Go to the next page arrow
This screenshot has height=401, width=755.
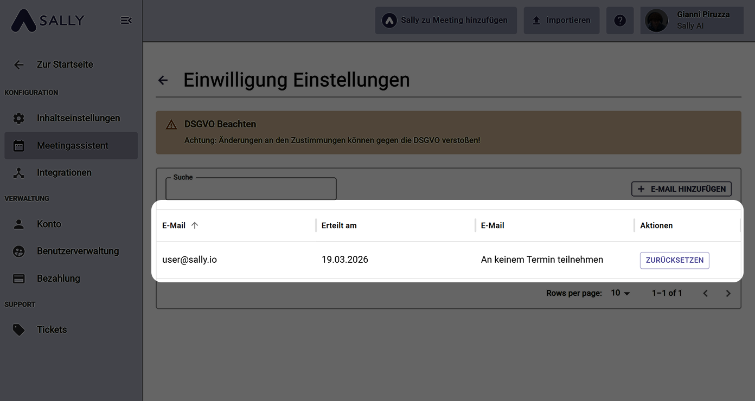tap(728, 293)
